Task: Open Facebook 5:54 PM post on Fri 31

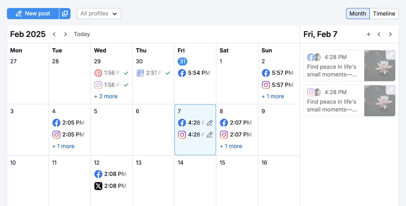Action: [x=194, y=73]
